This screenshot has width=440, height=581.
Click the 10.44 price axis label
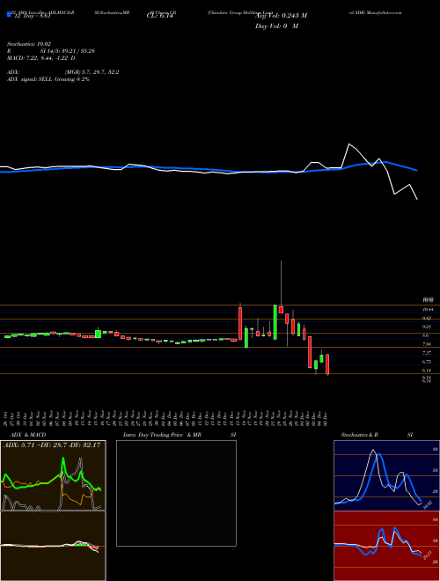click(427, 309)
